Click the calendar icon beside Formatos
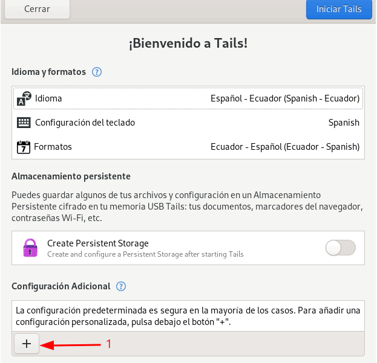Screen dimensions: 377x363 (24, 147)
